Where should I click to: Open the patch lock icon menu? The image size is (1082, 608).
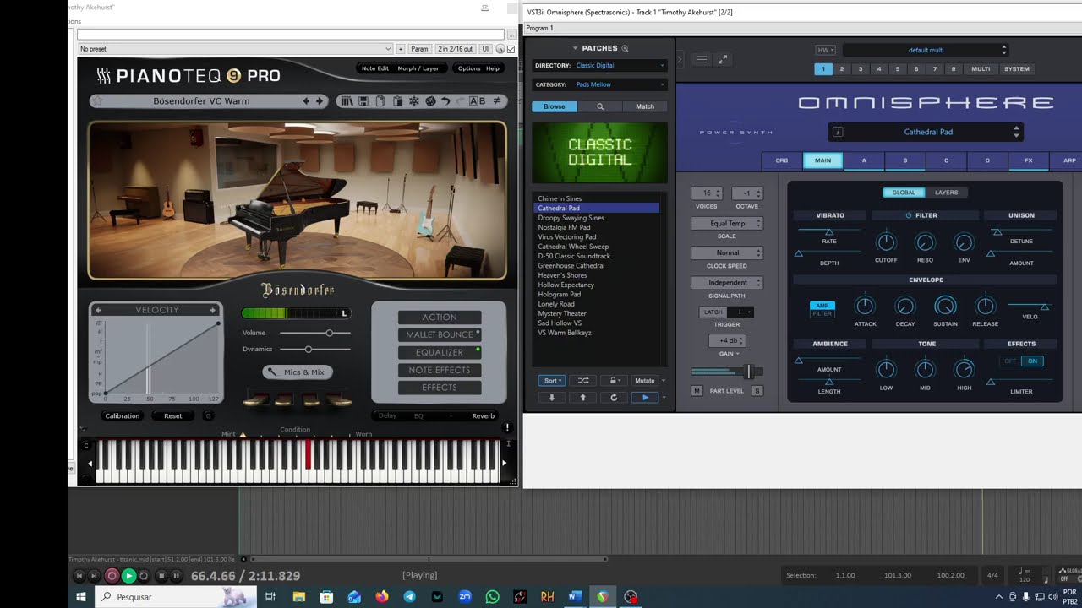(615, 381)
